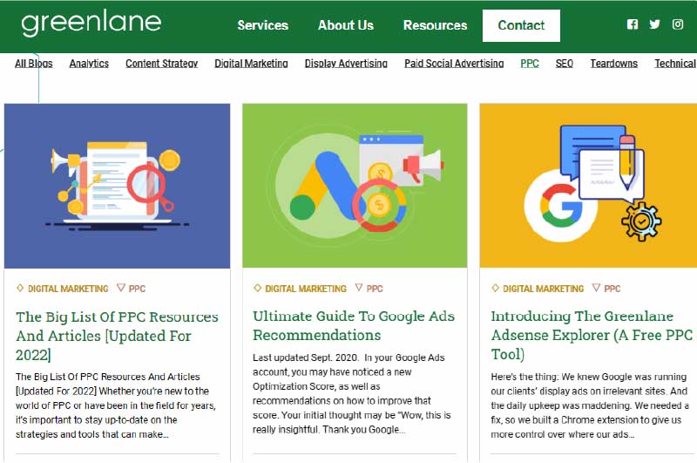Click the Contact button

tap(521, 25)
